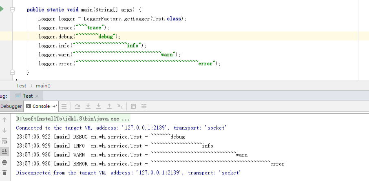This screenshot has height=181, width=369.
Task: Click the Trace Current Stream Chain icon
Action: point(144,106)
